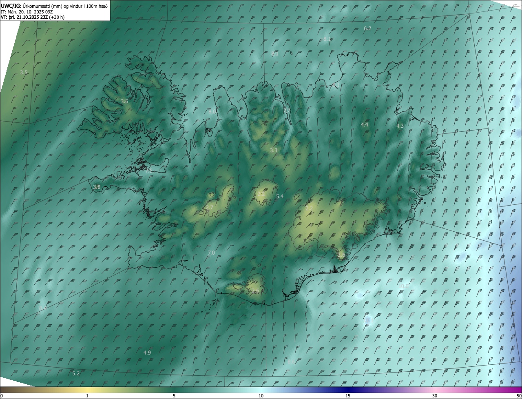Click the 'VT: þri. 21.10.2025 23Z (+38 h)' line
The height and width of the screenshot is (399, 522).
pos(33,17)
